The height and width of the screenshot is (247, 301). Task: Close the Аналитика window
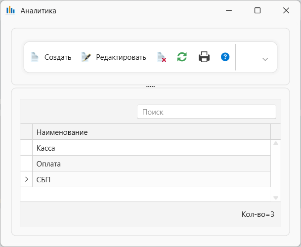[286, 10]
